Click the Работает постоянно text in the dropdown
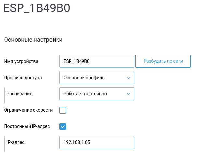 pos(85,94)
